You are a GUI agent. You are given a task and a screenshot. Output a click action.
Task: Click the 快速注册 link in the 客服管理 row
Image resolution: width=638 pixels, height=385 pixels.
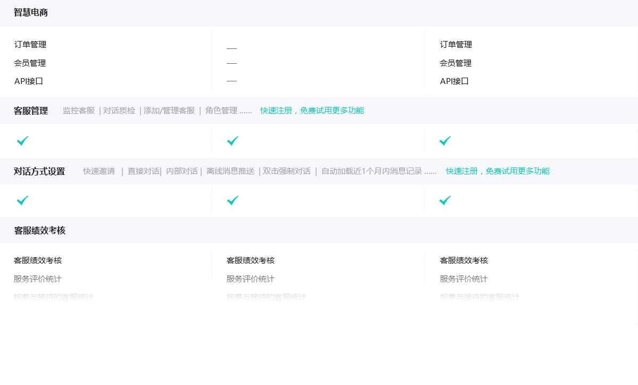[312, 111]
